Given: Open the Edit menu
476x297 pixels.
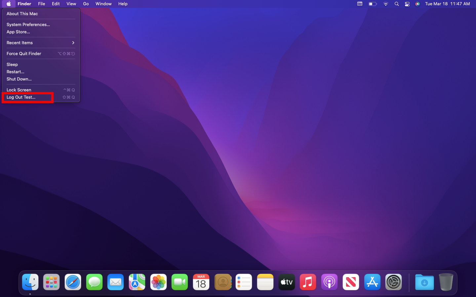Looking at the screenshot, I should 56,4.
